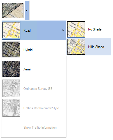113x140 pixels.
Task: Select the Road map thumbnail
Action: (x=11, y=30)
